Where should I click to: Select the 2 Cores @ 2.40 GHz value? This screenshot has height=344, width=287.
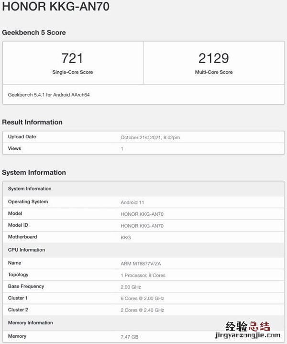tap(143, 310)
